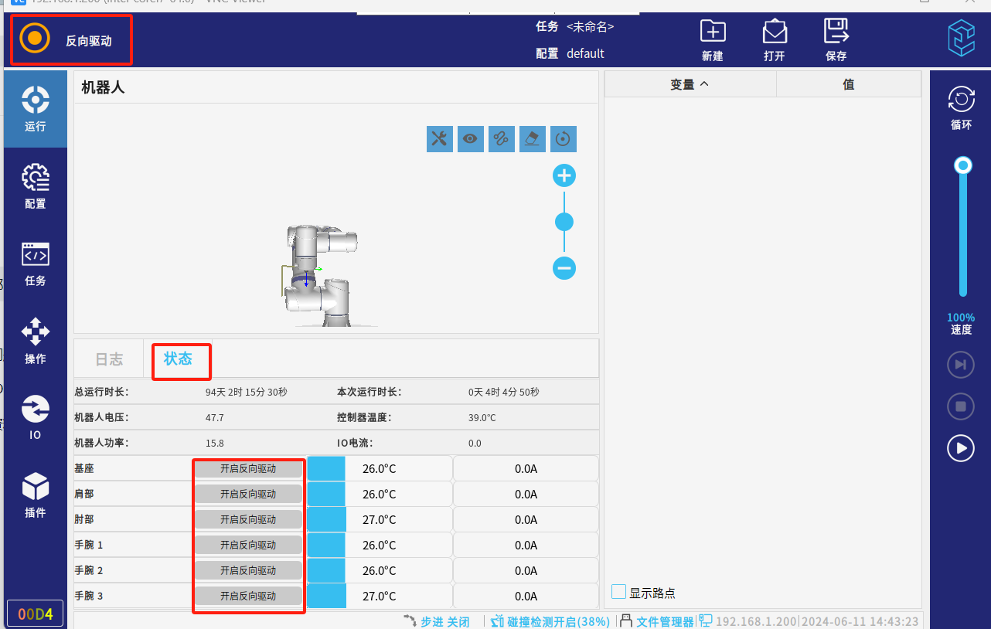Go to the 任务 (Task) sidebar page
991x629 pixels.
coord(36,263)
